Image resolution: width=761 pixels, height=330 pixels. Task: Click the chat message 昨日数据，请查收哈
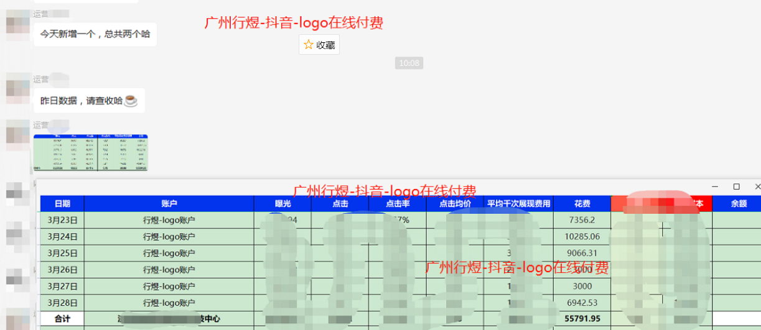pos(89,100)
